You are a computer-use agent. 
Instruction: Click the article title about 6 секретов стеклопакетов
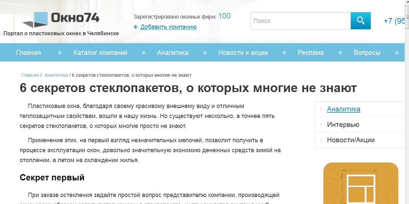coord(188,88)
